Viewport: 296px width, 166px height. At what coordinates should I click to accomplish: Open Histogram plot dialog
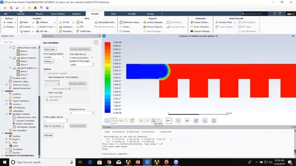[66, 27]
